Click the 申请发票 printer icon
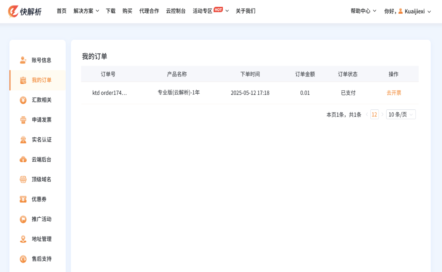Viewport: 442px width, 272px height. (23, 120)
